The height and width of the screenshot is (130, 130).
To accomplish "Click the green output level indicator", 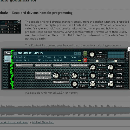I will pyautogui.click(x=79, y=61).
